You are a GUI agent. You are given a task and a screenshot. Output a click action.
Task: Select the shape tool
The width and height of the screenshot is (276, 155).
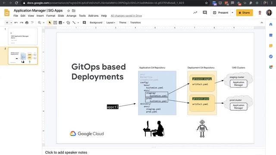point(68,22)
